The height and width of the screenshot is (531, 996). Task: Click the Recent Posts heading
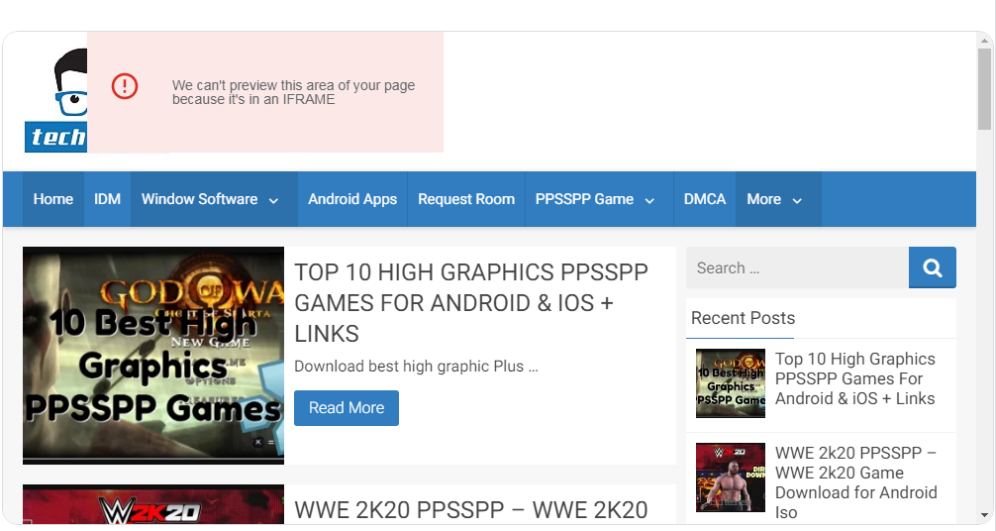coord(743,318)
